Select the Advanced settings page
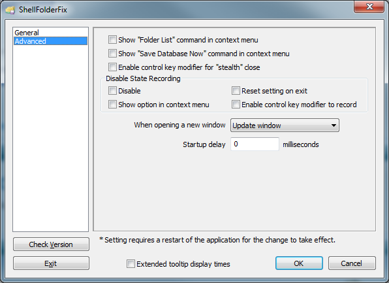 tap(51, 41)
